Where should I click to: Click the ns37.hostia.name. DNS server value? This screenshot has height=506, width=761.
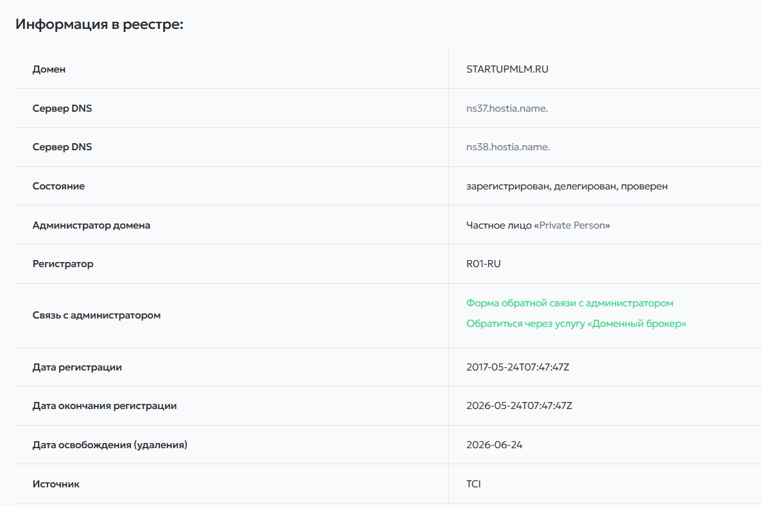(507, 108)
